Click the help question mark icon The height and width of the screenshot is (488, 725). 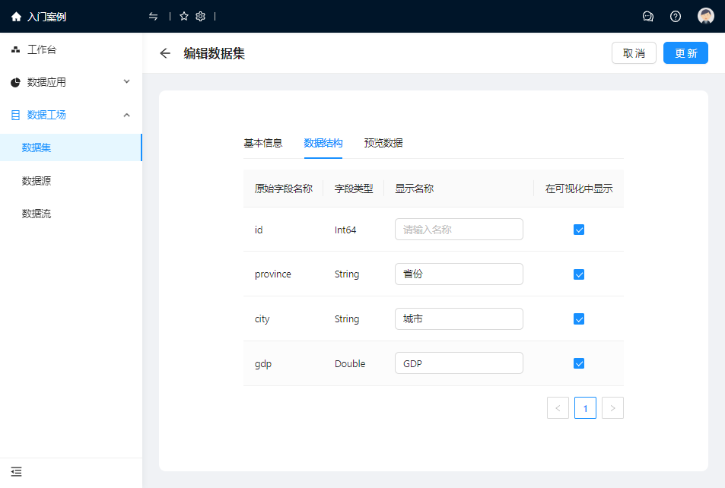click(x=676, y=17)
